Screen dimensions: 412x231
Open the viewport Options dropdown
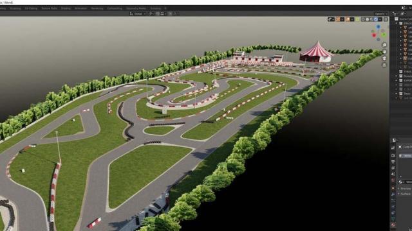point(380,14)
